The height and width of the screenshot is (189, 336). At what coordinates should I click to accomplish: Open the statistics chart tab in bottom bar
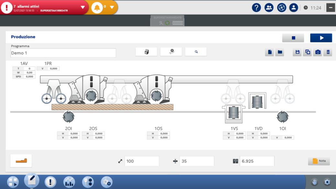coord(69,182)
